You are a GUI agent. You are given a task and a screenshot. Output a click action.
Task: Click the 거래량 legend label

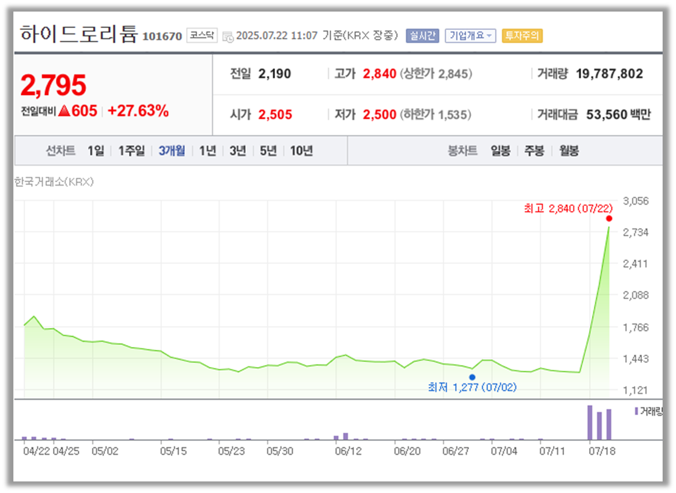[648, 411]
